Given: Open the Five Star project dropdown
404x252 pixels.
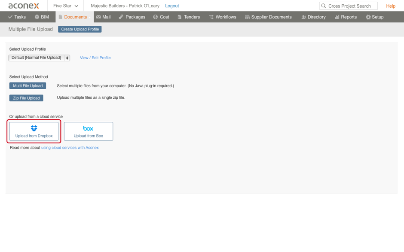Looking at the screenshot, I should pyautogui.click(x=65, y=6).
